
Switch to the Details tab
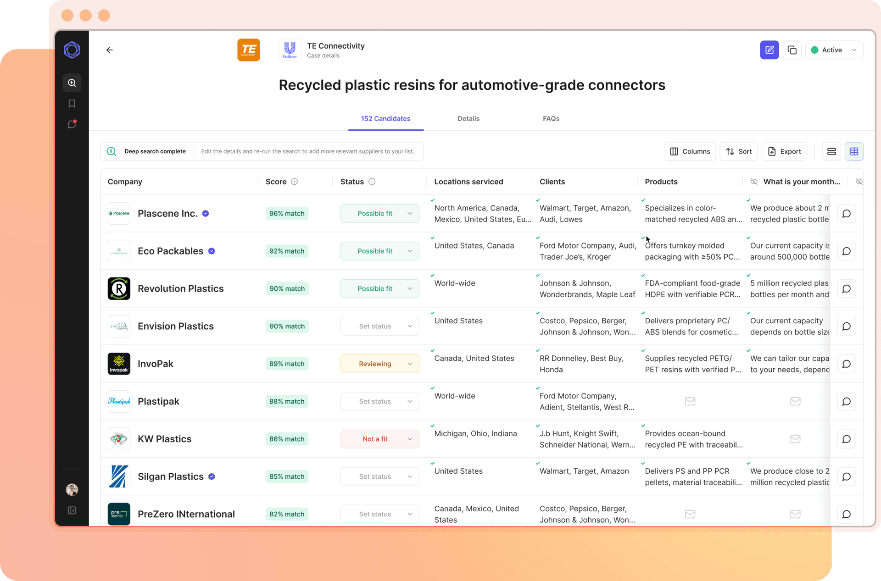click(468, 118)
